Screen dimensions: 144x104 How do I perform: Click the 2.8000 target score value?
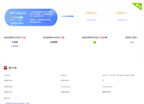click(x=54, y=42)
